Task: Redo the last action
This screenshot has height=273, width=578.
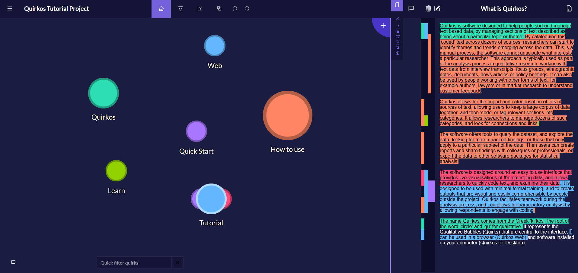Action: pos(247,9)
